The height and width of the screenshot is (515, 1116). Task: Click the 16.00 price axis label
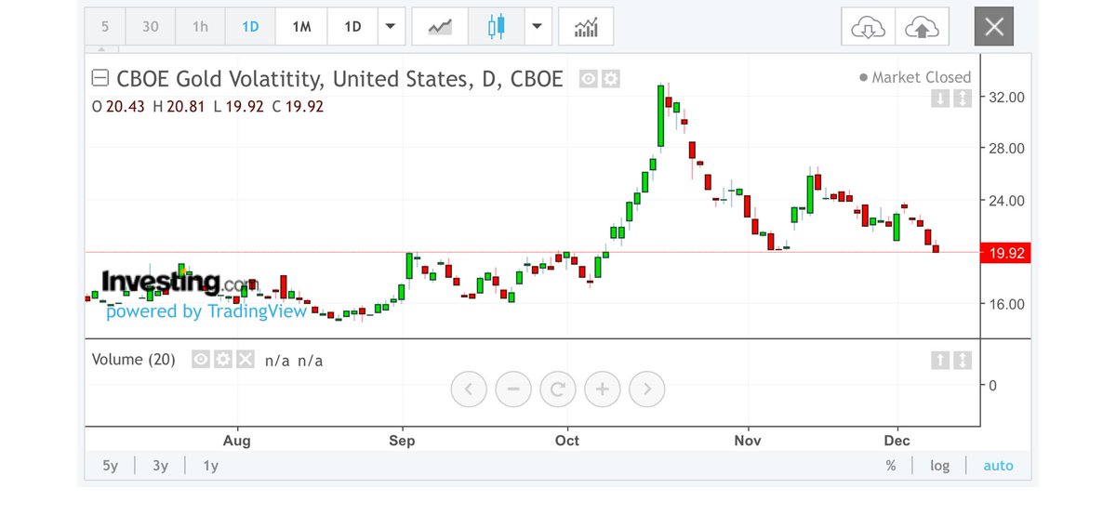pyautogui.click(x=1004, y=304)
